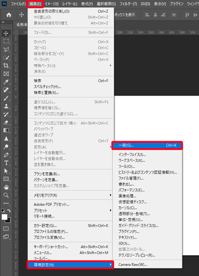The width and height of the screenshot is (199, 276).
Task: Select the 名称未 document tab
Action: (22, 25)
